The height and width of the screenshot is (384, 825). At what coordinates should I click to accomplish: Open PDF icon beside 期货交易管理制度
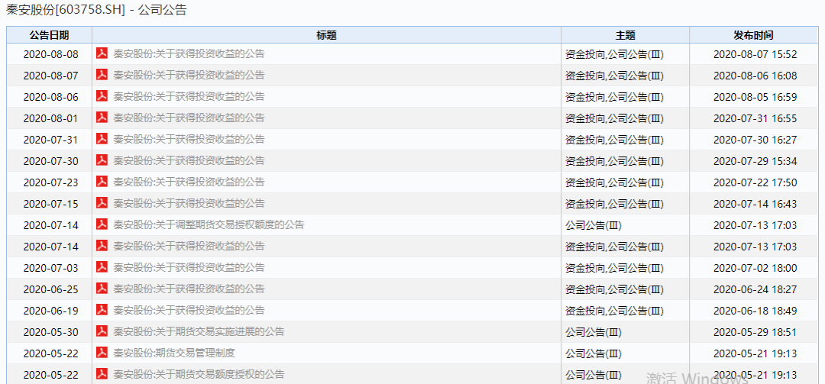coord(101,353)
